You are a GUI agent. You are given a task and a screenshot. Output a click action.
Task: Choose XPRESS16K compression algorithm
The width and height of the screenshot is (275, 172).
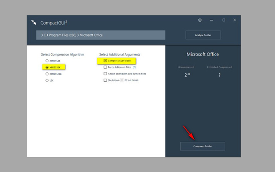click(47, 74)
